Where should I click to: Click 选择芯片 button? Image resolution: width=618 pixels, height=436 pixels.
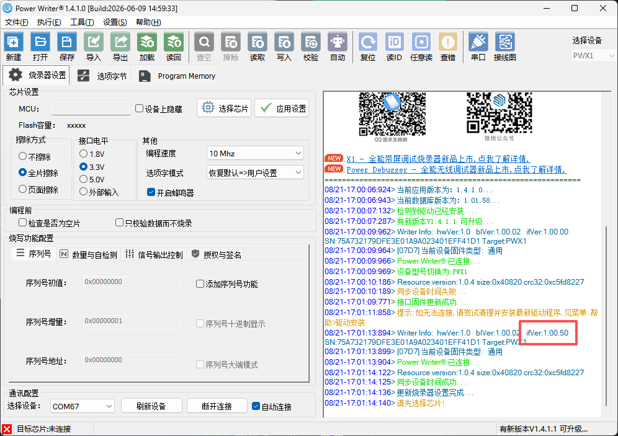(x=224, y=108)
